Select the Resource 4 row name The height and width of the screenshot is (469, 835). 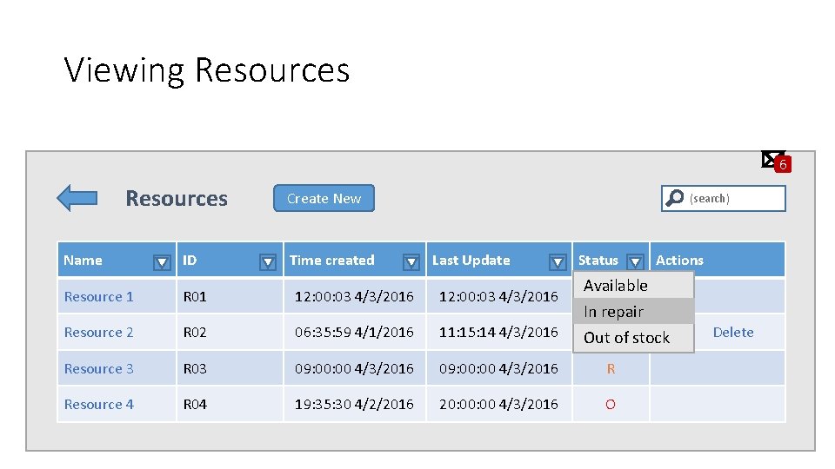coord(99,405)
